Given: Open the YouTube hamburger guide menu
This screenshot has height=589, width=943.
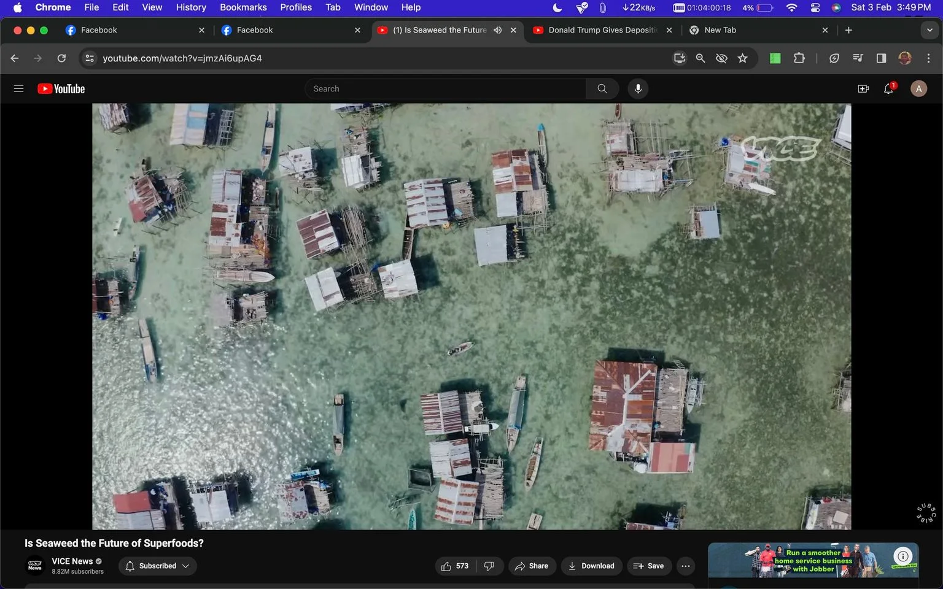Looking at the screenshot, I should coord(18,89).
